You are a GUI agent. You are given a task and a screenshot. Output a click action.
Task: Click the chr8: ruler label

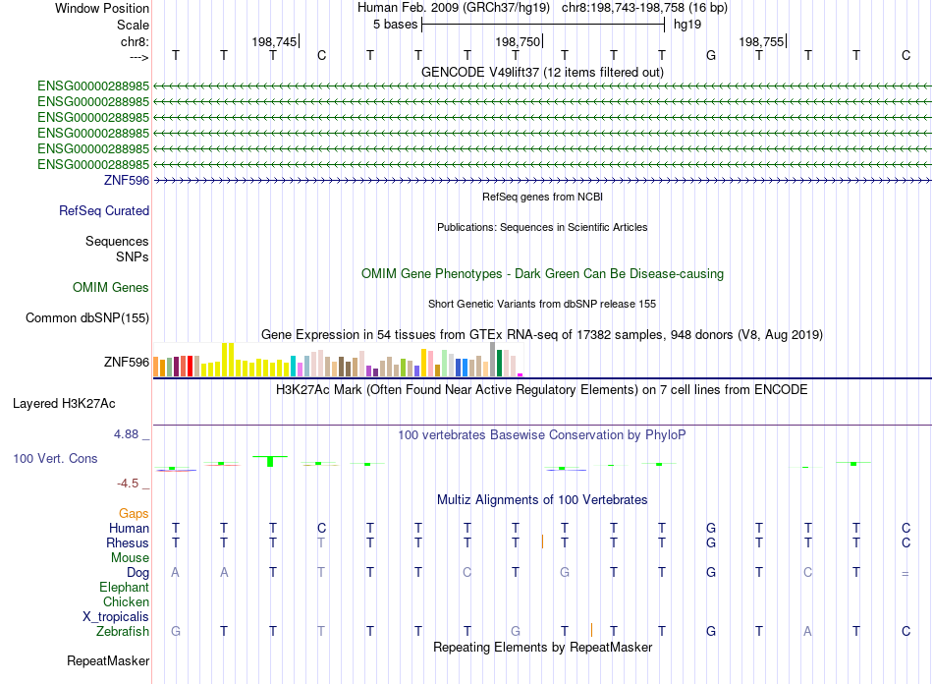coord(135,41)
